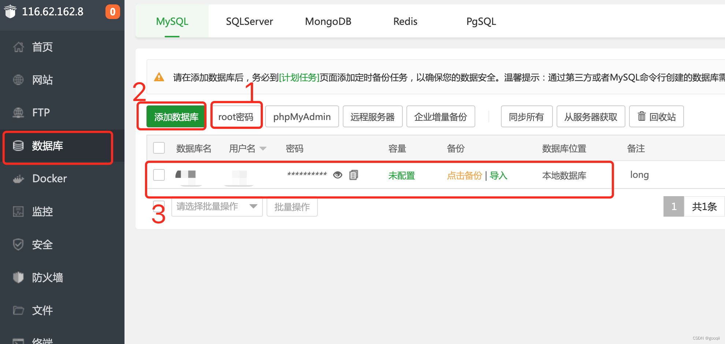Viewport: 725px width, 344px height.
Task: Reveal the password with the eye icon
Action: (338, 175)
